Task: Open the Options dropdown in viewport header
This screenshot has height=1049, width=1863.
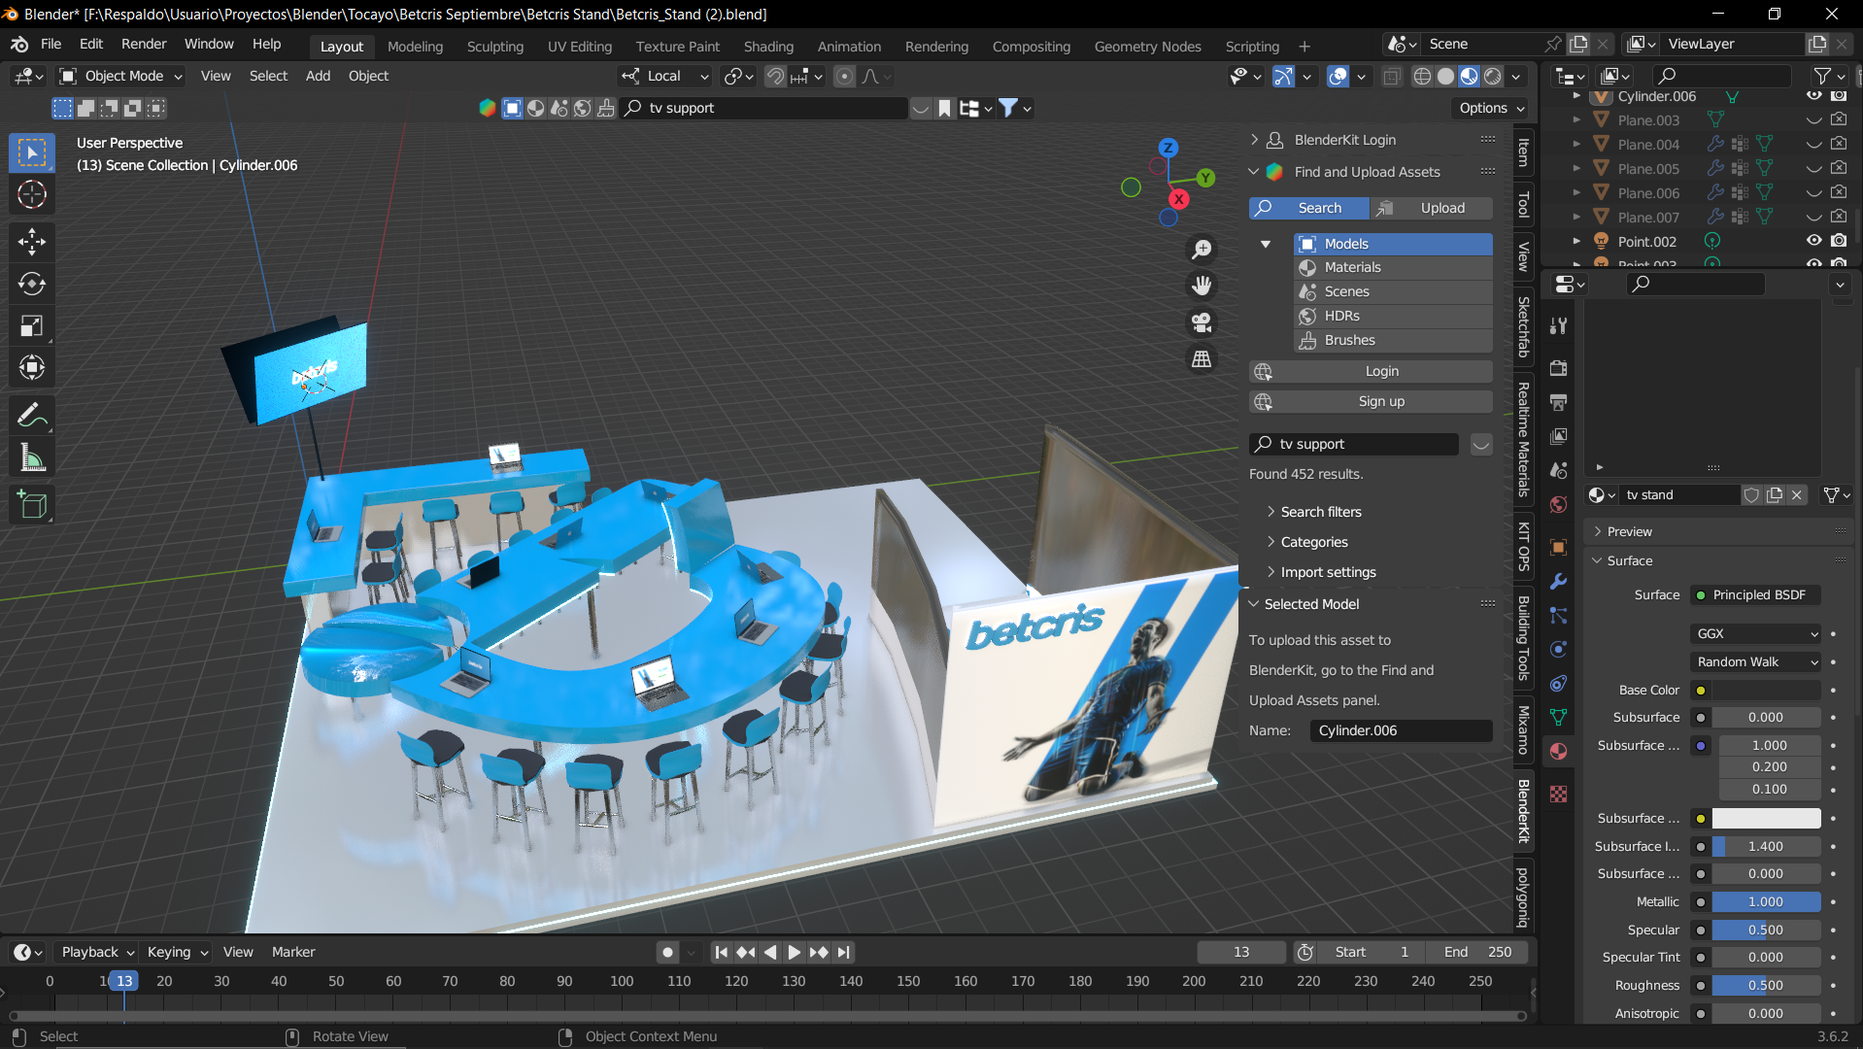Action: click(1491, 109)
